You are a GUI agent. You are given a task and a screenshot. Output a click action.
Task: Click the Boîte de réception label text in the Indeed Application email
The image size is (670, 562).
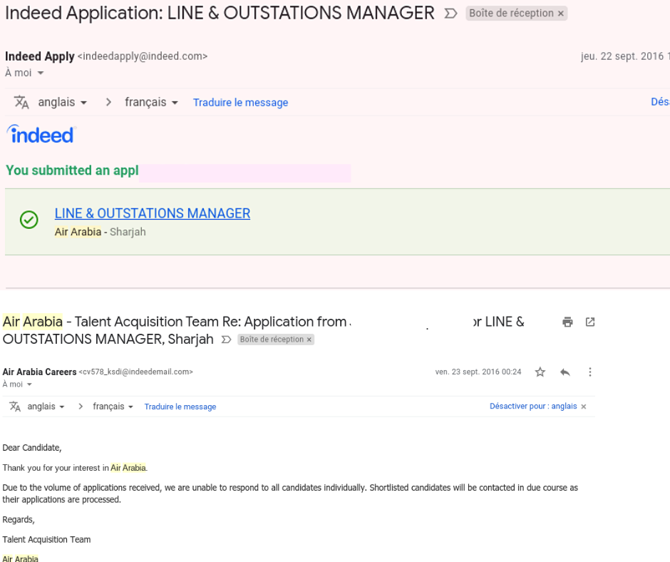511,14
